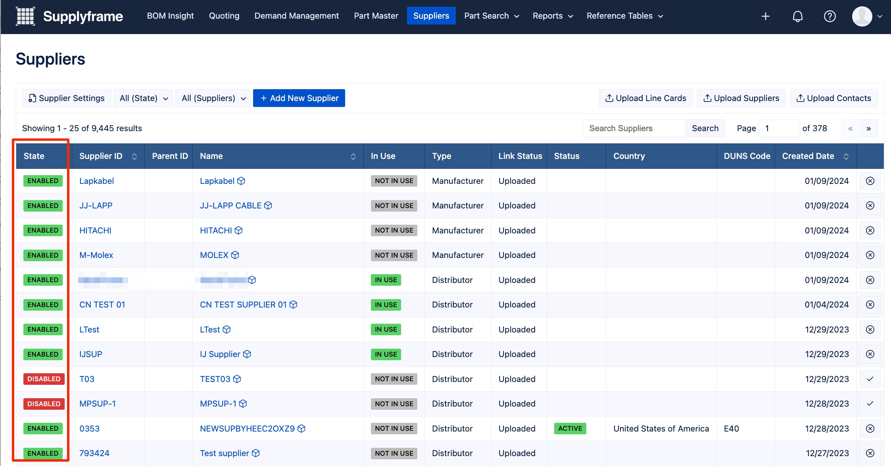This screenshot has width=891, height=466.
Task: Go to previous page with double arrow
Action: (851, 128)
